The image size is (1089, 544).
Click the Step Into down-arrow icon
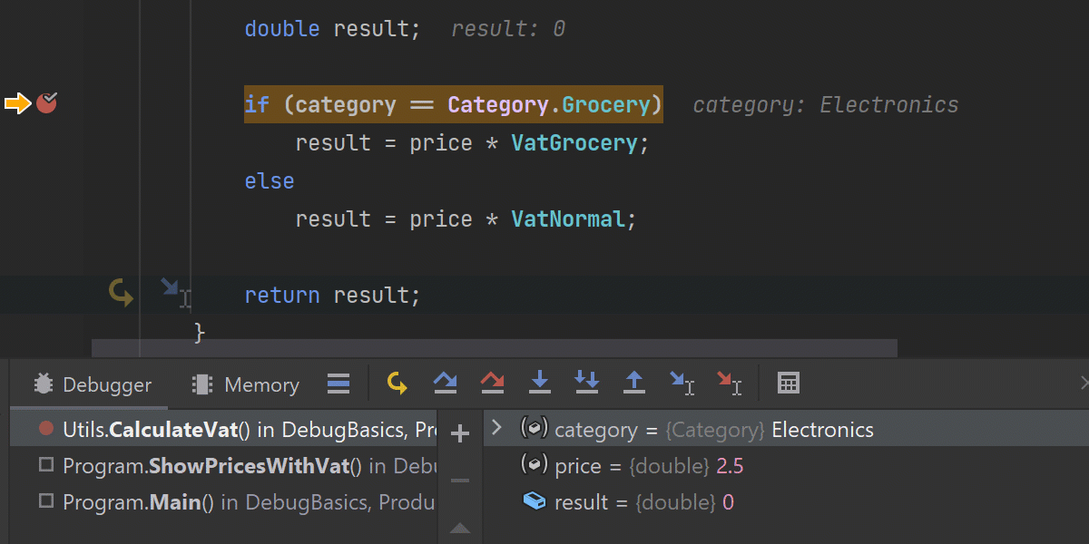click(x=540, y=384)
